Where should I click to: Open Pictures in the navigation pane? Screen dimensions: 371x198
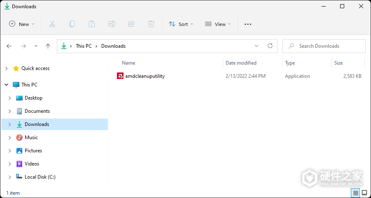point(33,151)
